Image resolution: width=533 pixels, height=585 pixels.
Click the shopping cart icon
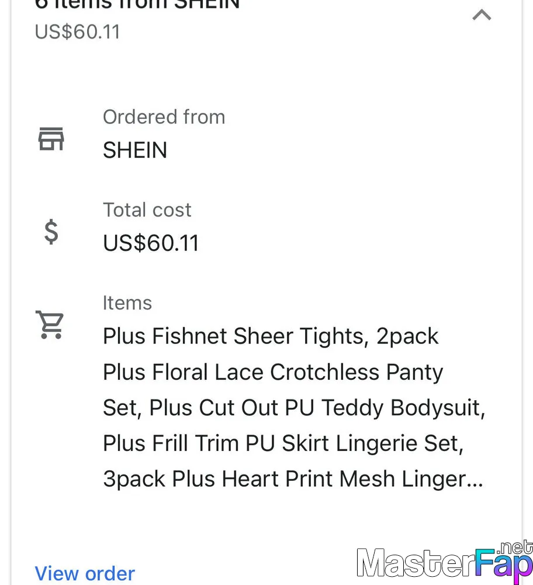tap(50, 325)
